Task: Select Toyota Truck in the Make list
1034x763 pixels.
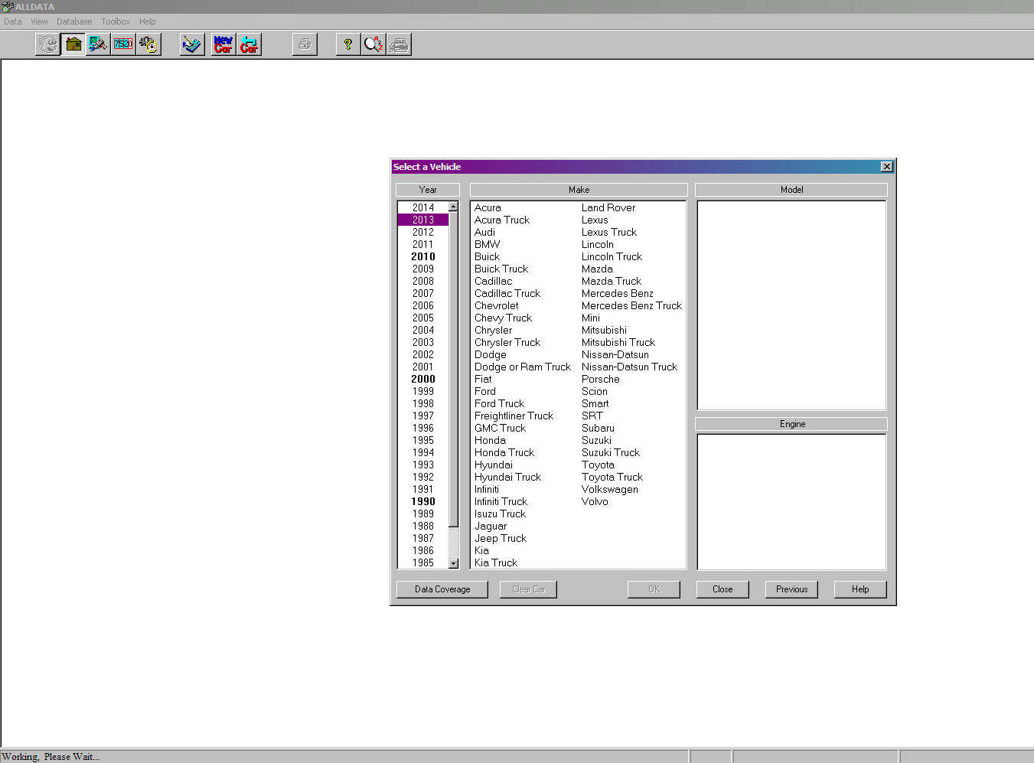Action: (612, 477)
